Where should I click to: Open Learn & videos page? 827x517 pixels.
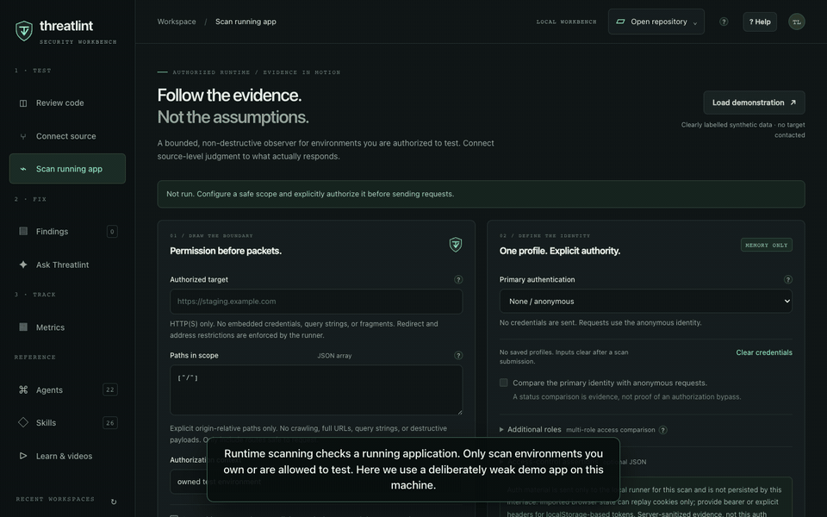[67, 456]
